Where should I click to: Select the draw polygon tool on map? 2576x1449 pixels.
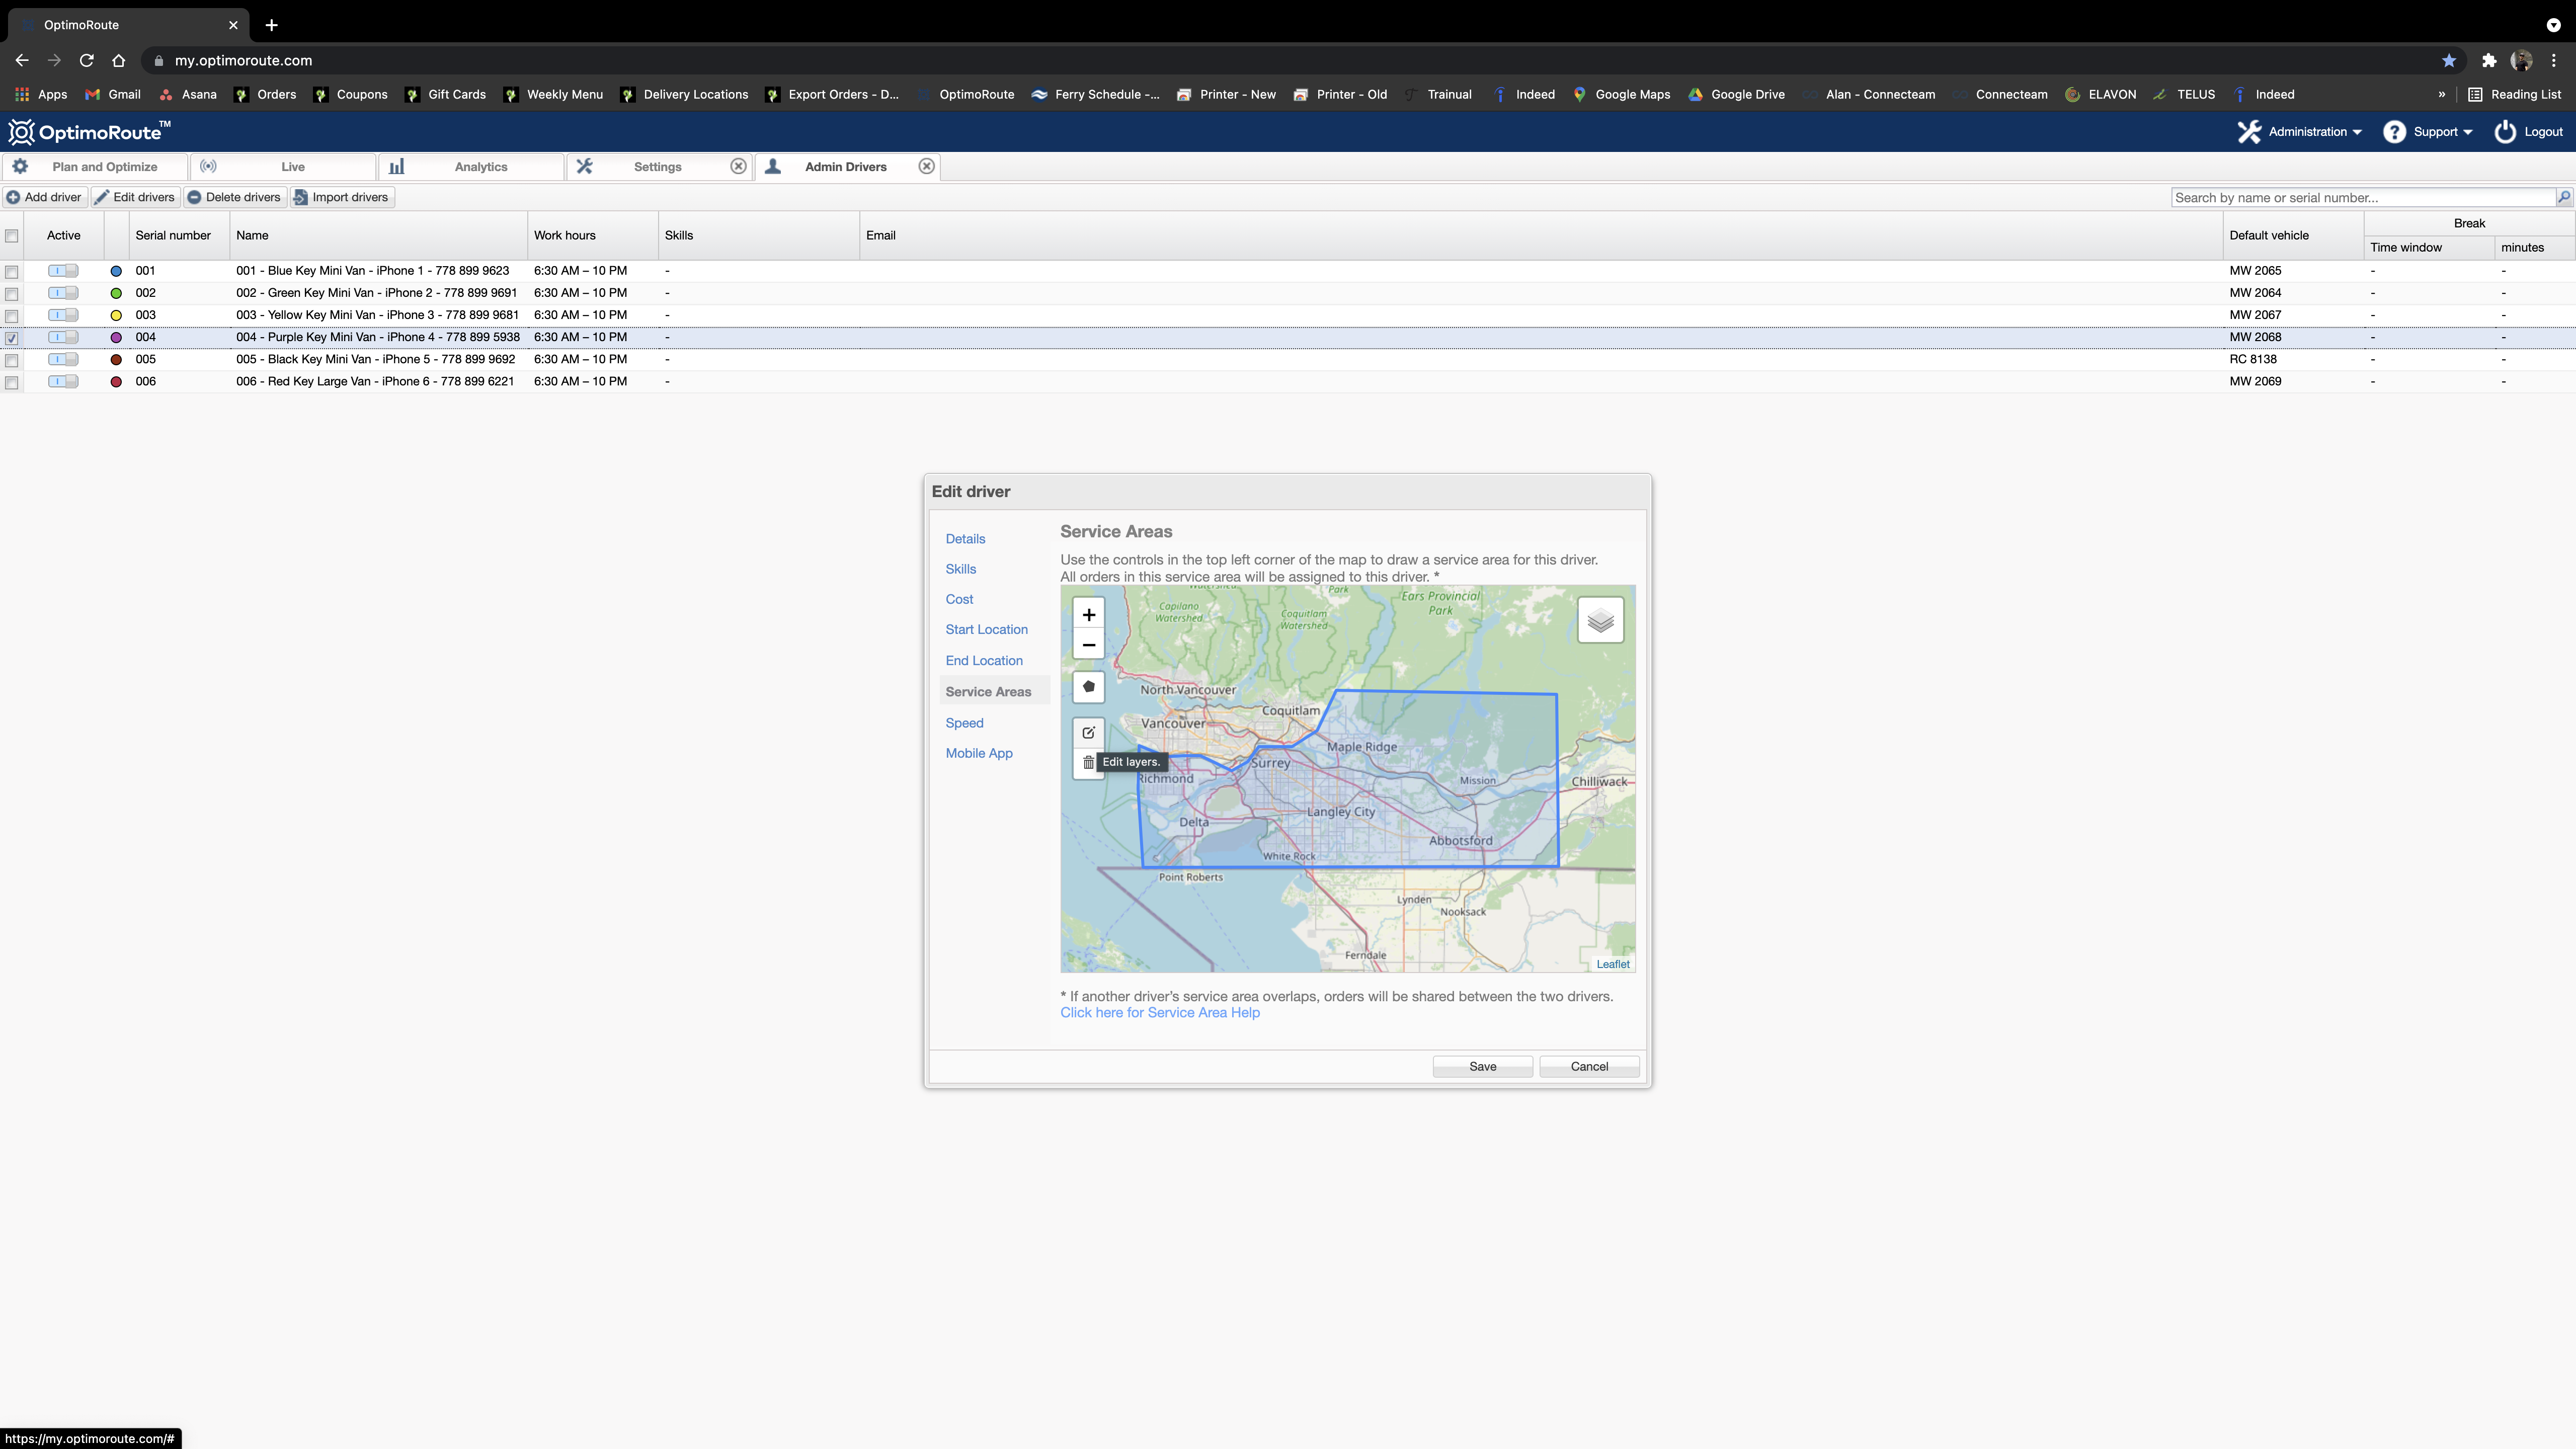(1088, 687)
